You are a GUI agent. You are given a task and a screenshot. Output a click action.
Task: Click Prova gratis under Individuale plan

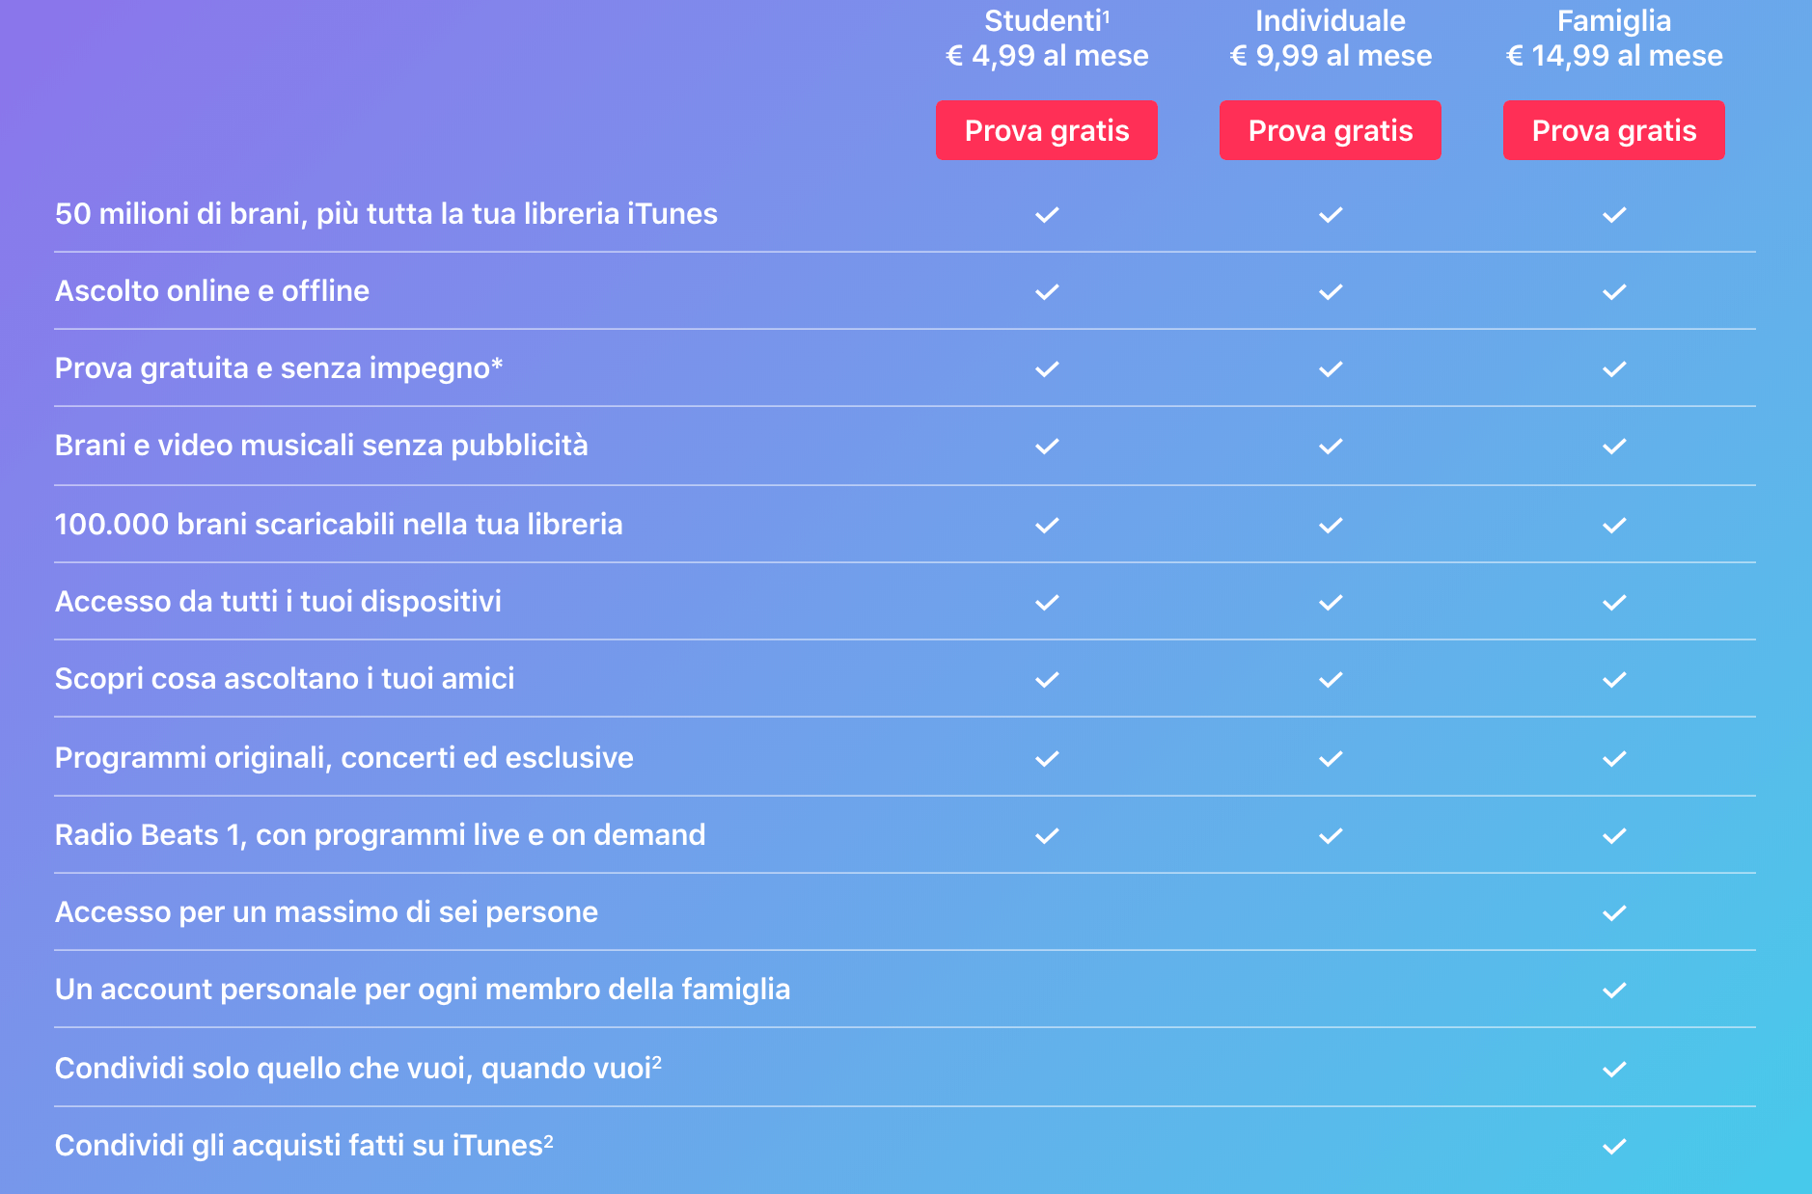tap(1330, 130)
